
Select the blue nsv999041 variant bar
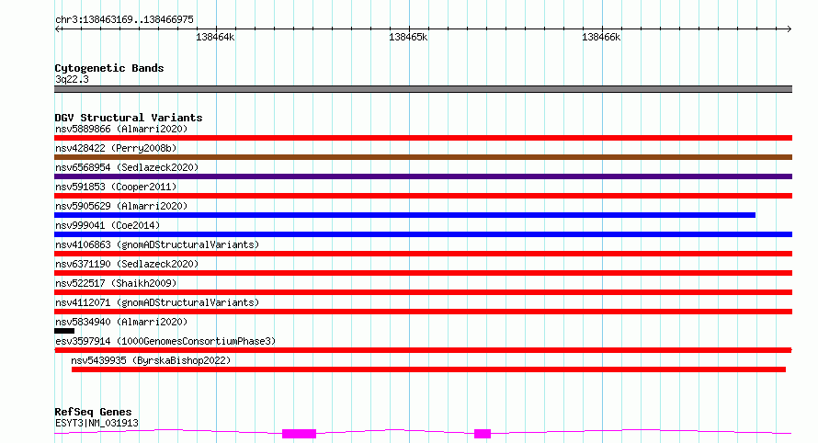pos(423,234)
